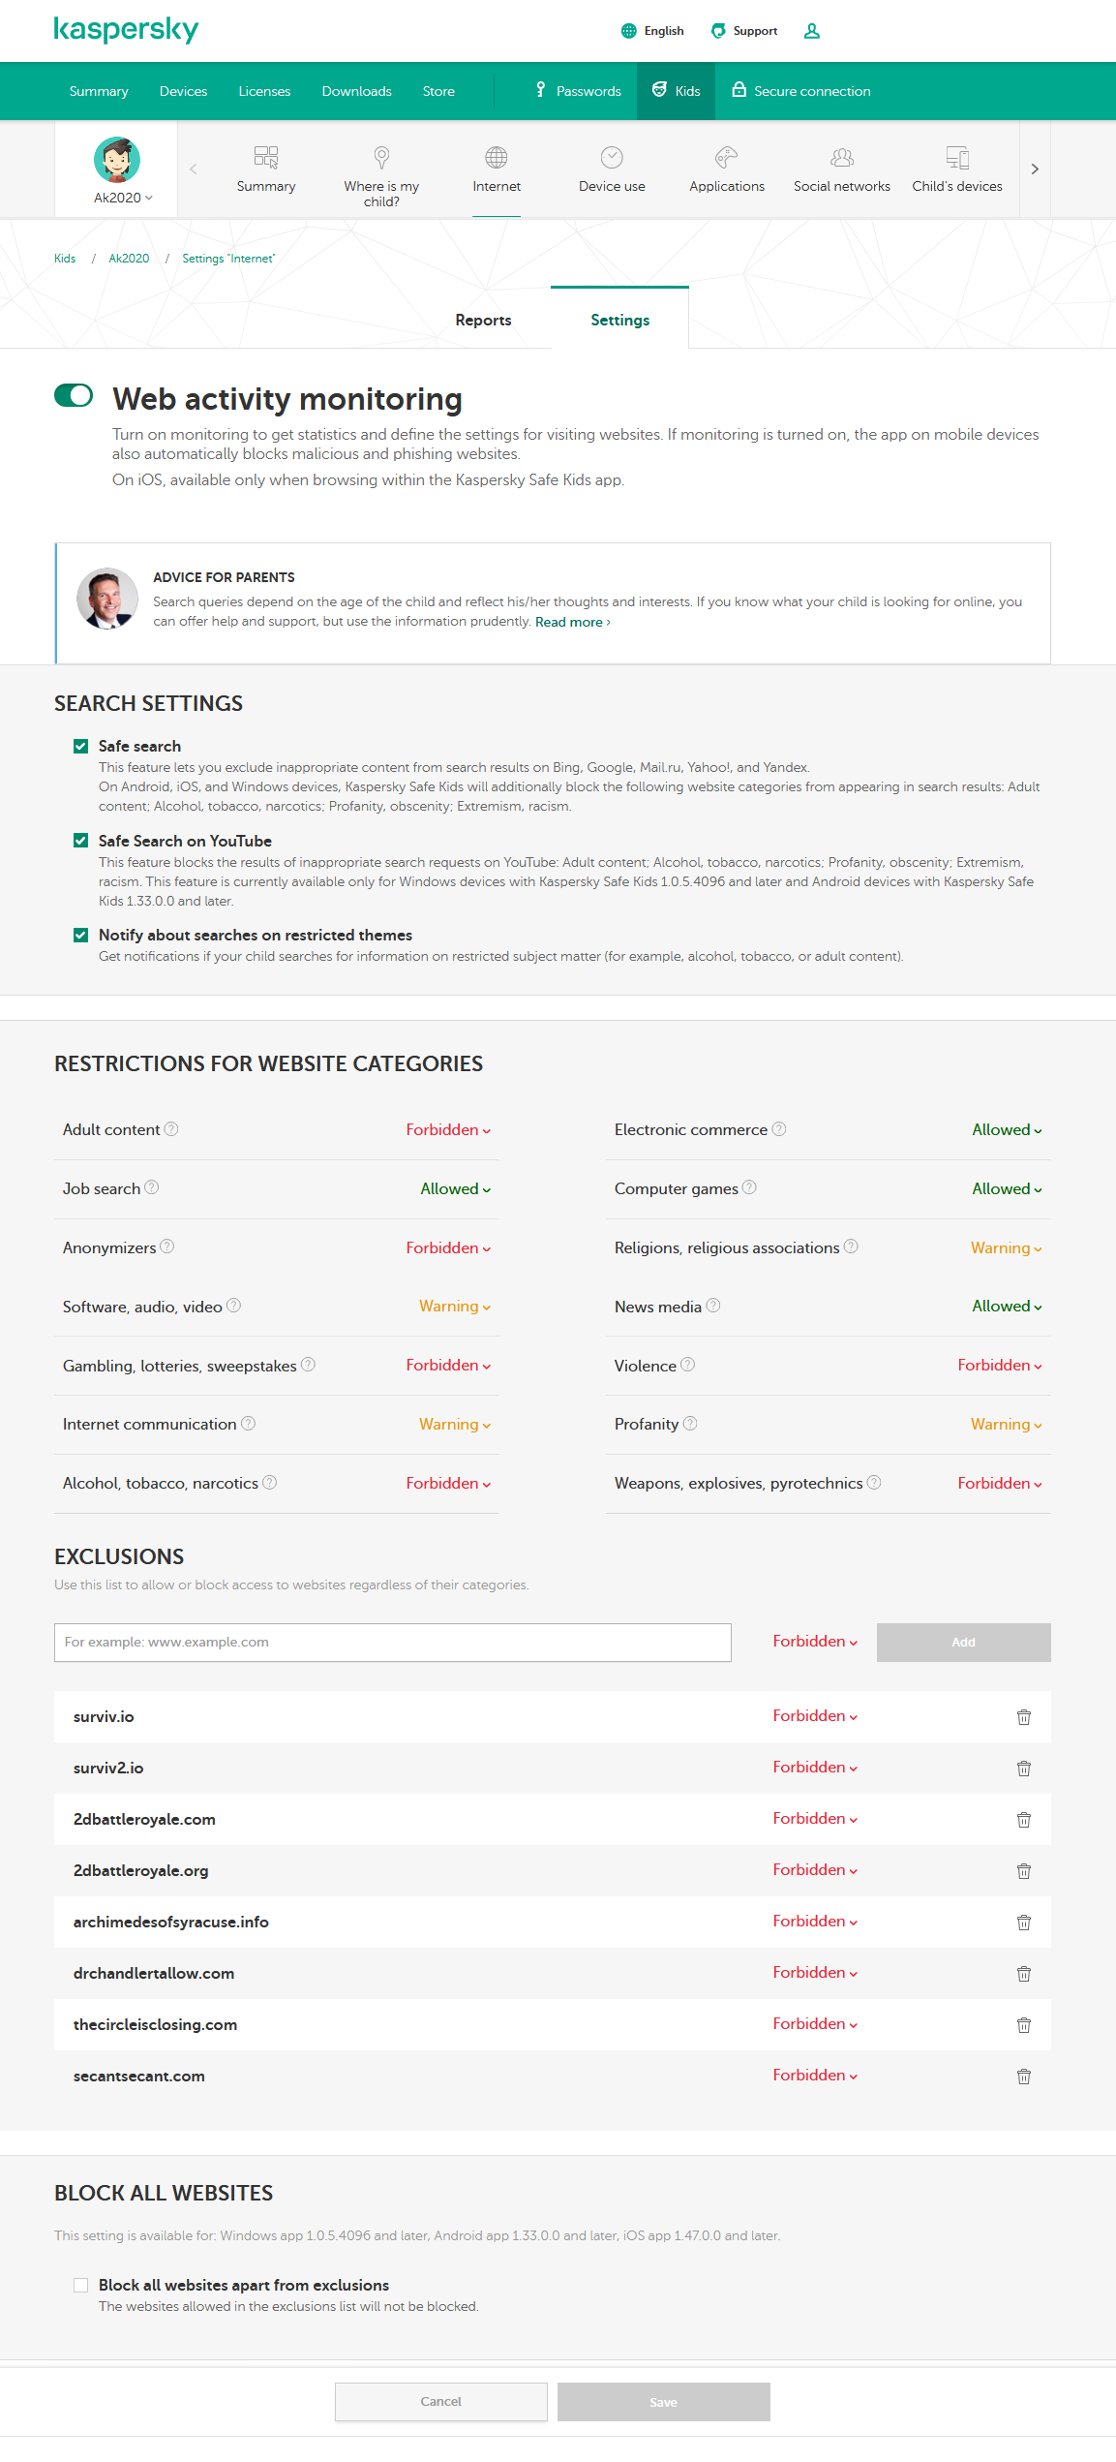Open Weapons, explosives, pyrotechnics restriction dropdown
The image size is (1116, 2462).
1000,1484
